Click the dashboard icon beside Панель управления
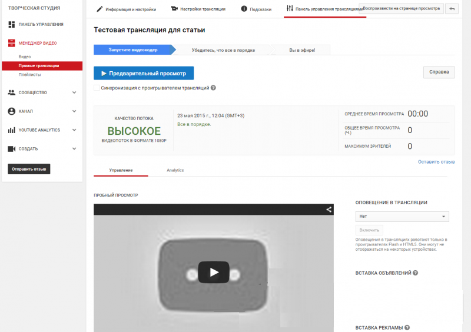 click(x=12, y=24)
